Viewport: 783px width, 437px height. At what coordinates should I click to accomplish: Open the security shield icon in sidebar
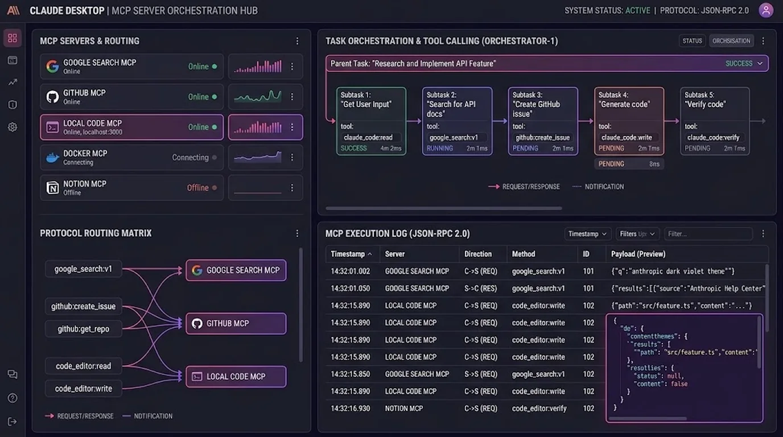pos(13,105)
